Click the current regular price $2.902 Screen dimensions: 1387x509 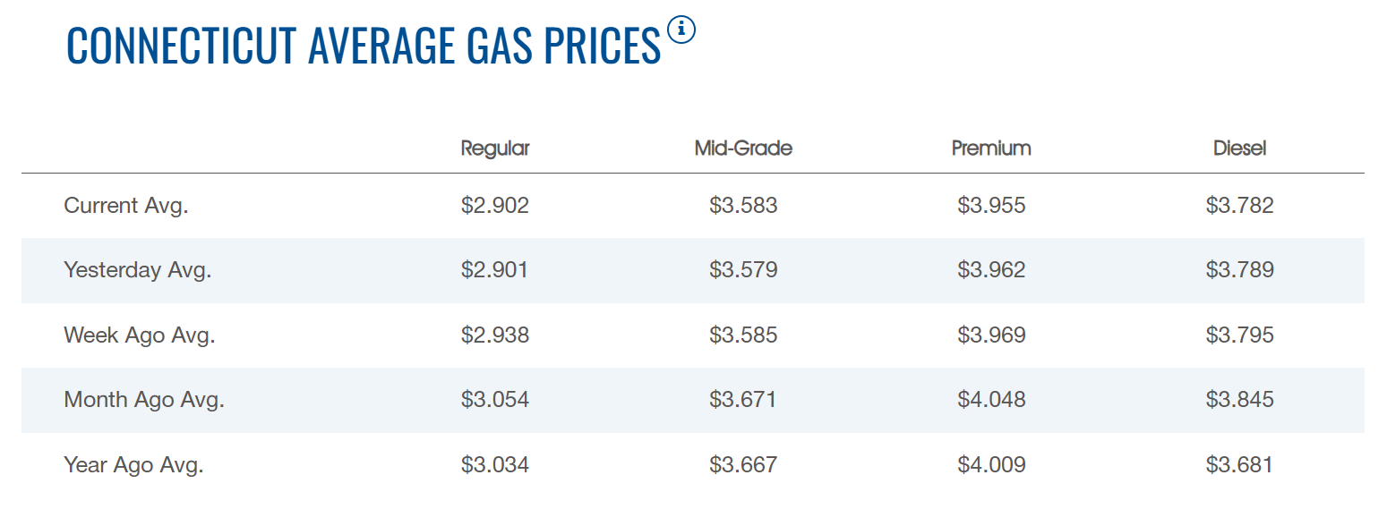point(495,206)
